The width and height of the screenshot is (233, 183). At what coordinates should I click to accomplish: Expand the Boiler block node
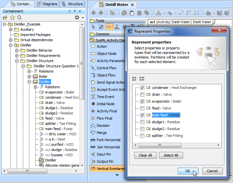pyautogui.click(x=29, y=76)
